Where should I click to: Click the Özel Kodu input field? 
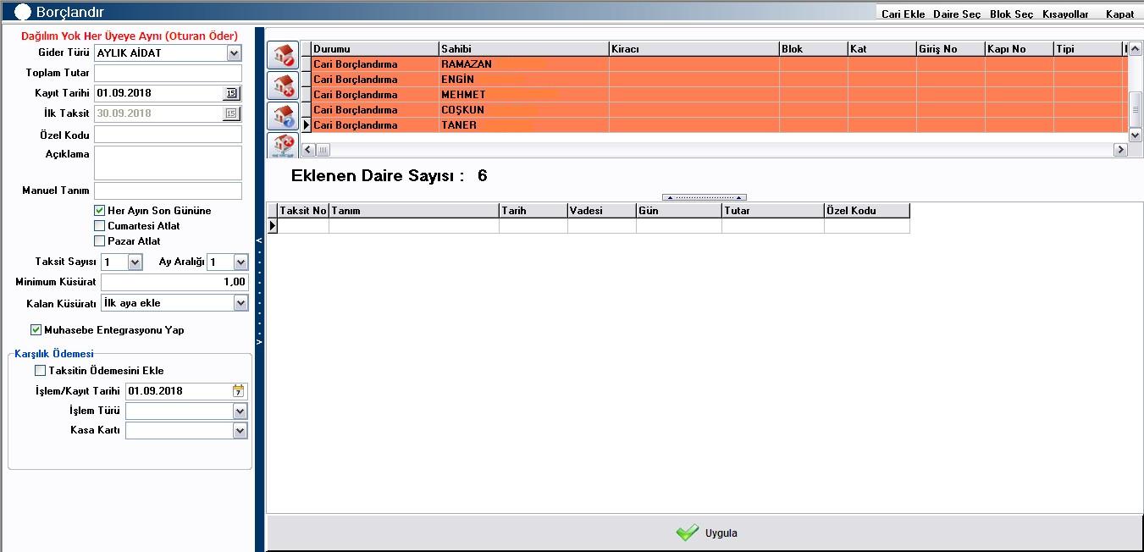pyautogui.click(x=168, y=134)
